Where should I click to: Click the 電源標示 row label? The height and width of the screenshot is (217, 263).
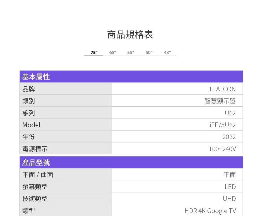point(35,149)
